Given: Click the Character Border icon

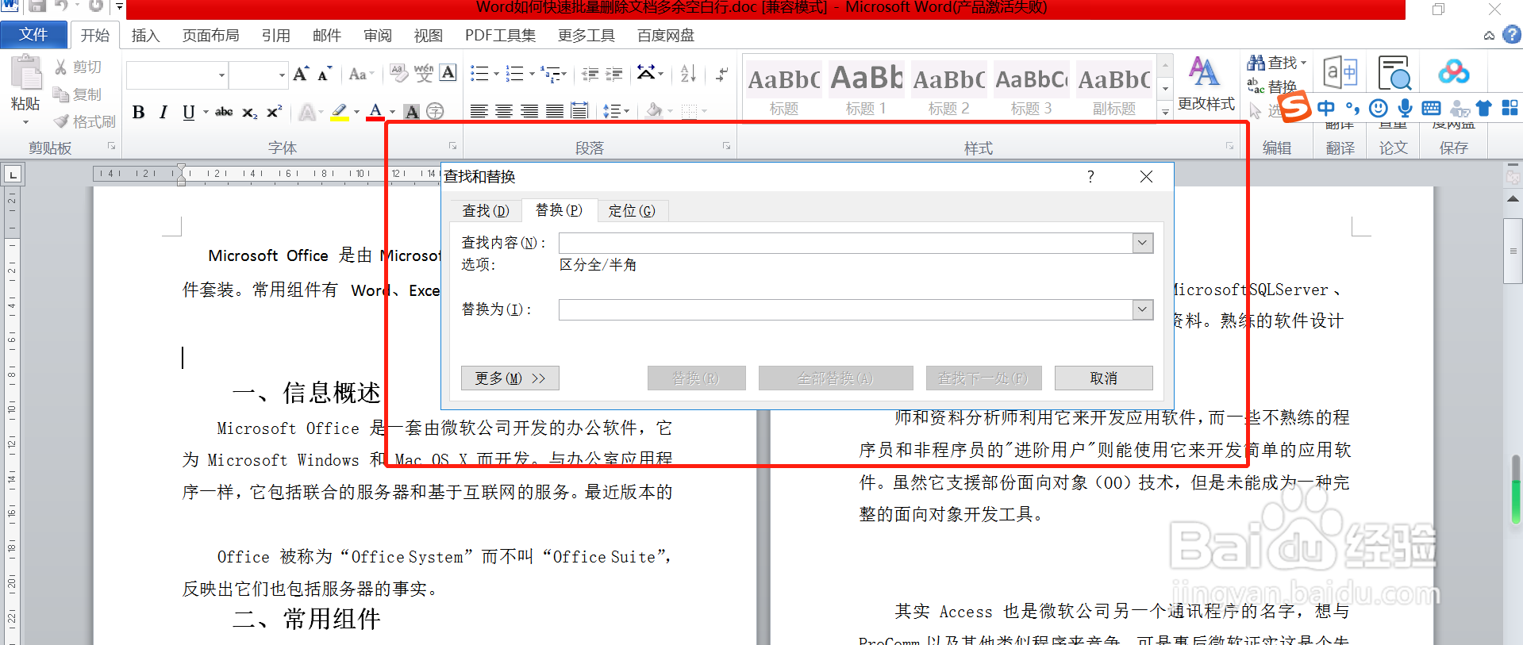Looking at the screenshot, I should click(448, 74).
